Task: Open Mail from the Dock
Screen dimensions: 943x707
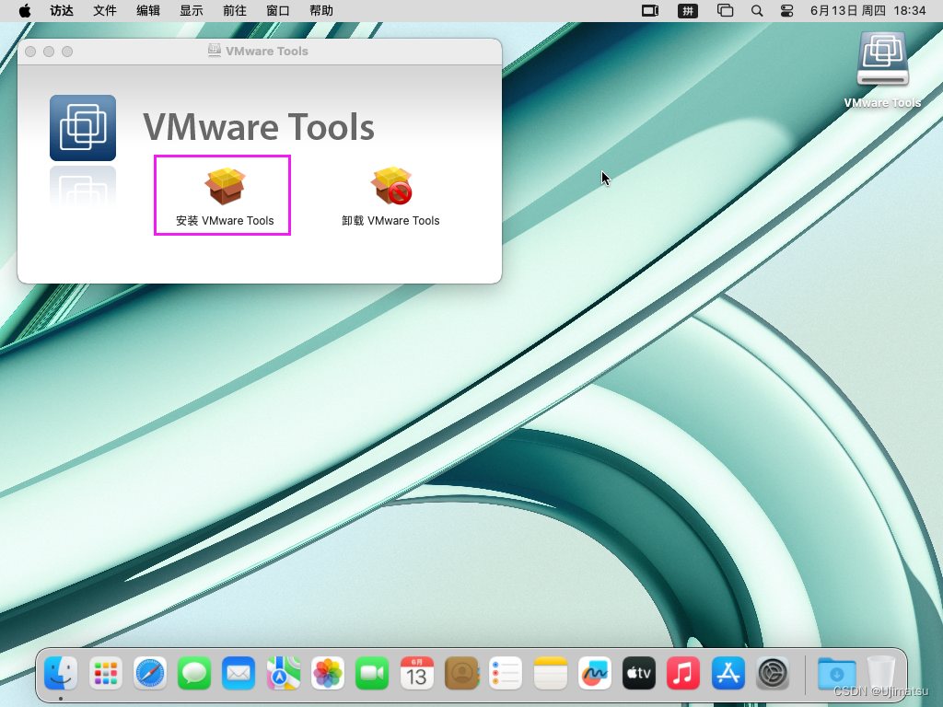Action: point(239,672)
